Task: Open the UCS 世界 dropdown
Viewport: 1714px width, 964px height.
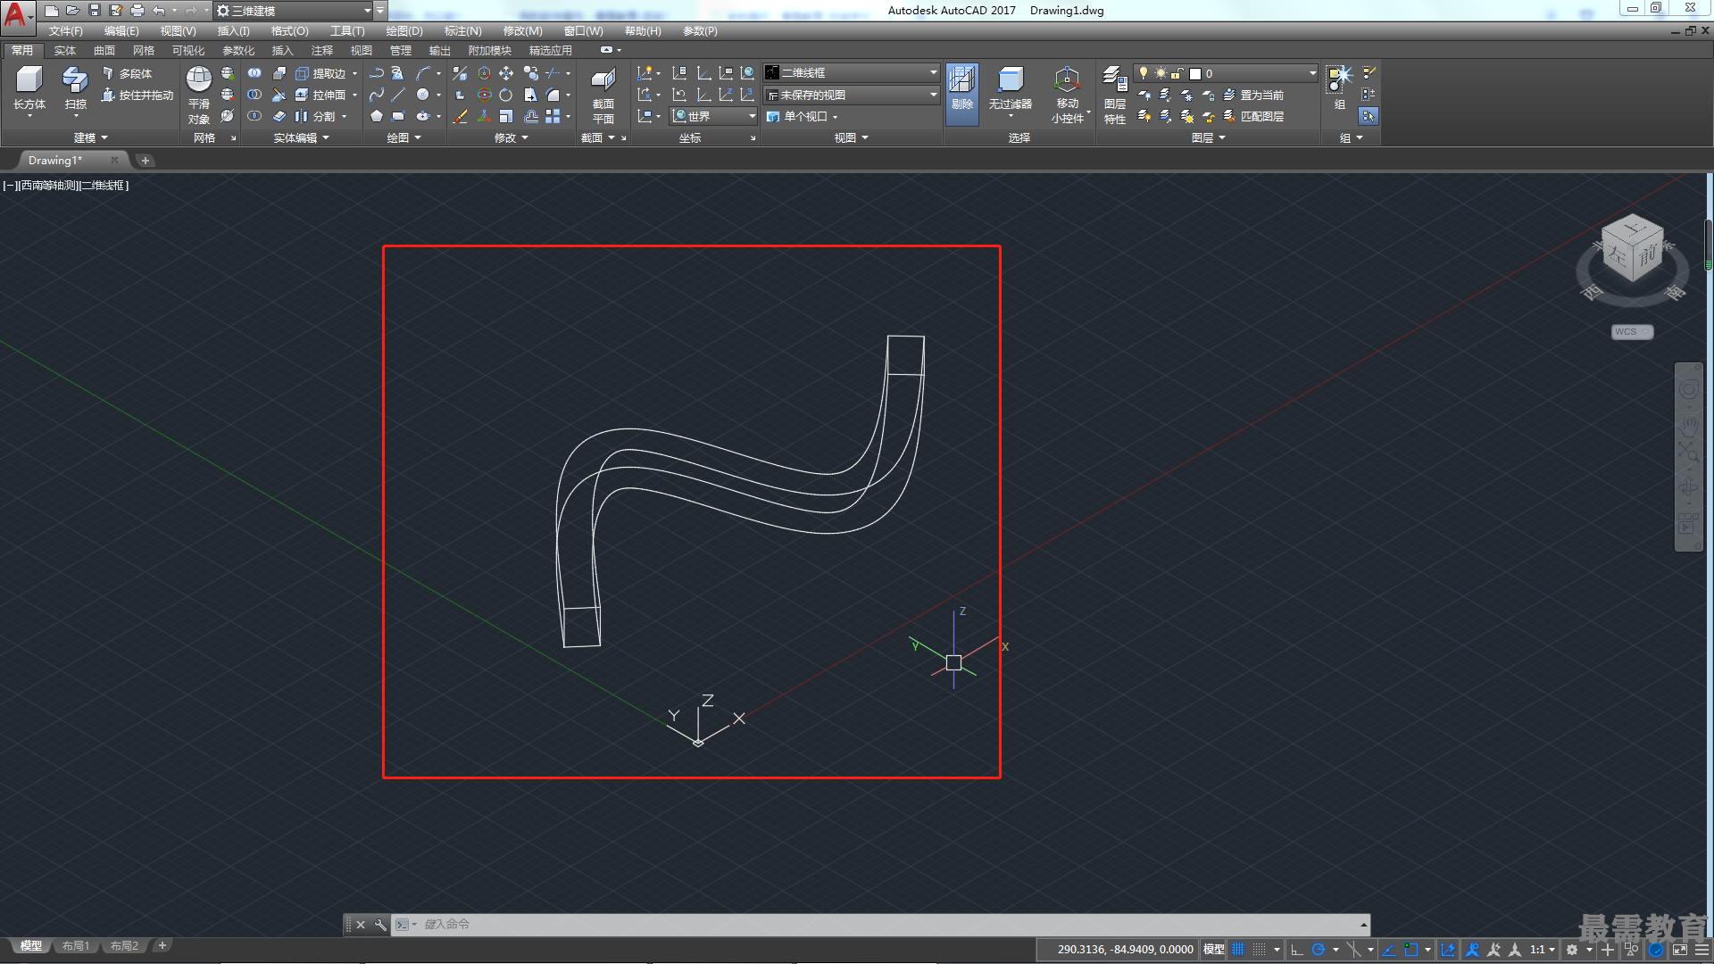Action: (713, 116)
